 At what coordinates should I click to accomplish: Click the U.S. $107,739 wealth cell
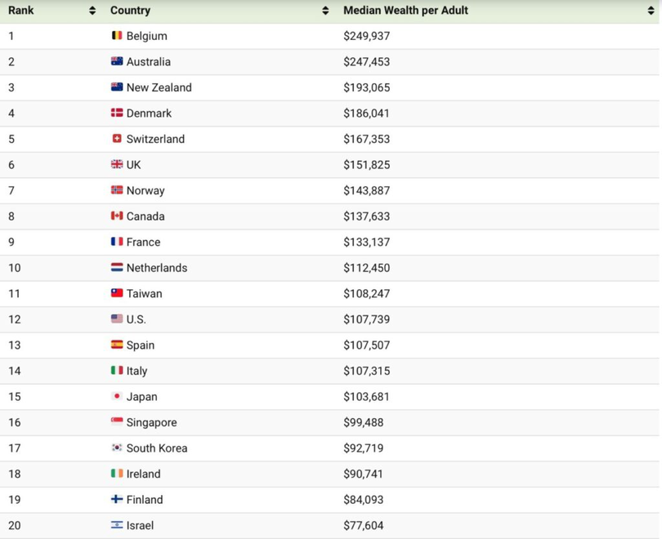point(367,319)
